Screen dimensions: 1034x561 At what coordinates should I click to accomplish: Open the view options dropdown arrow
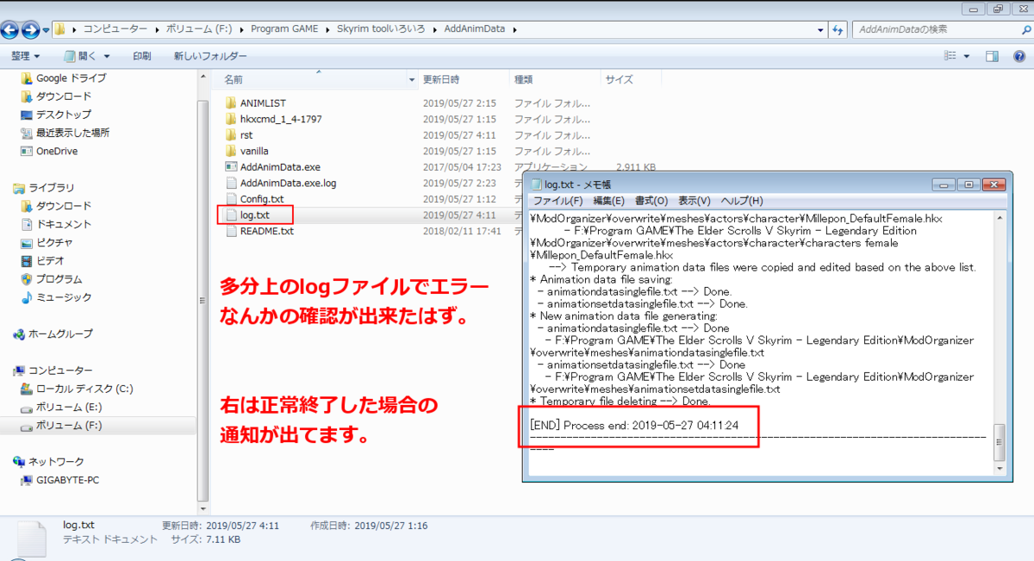point(966,56)
